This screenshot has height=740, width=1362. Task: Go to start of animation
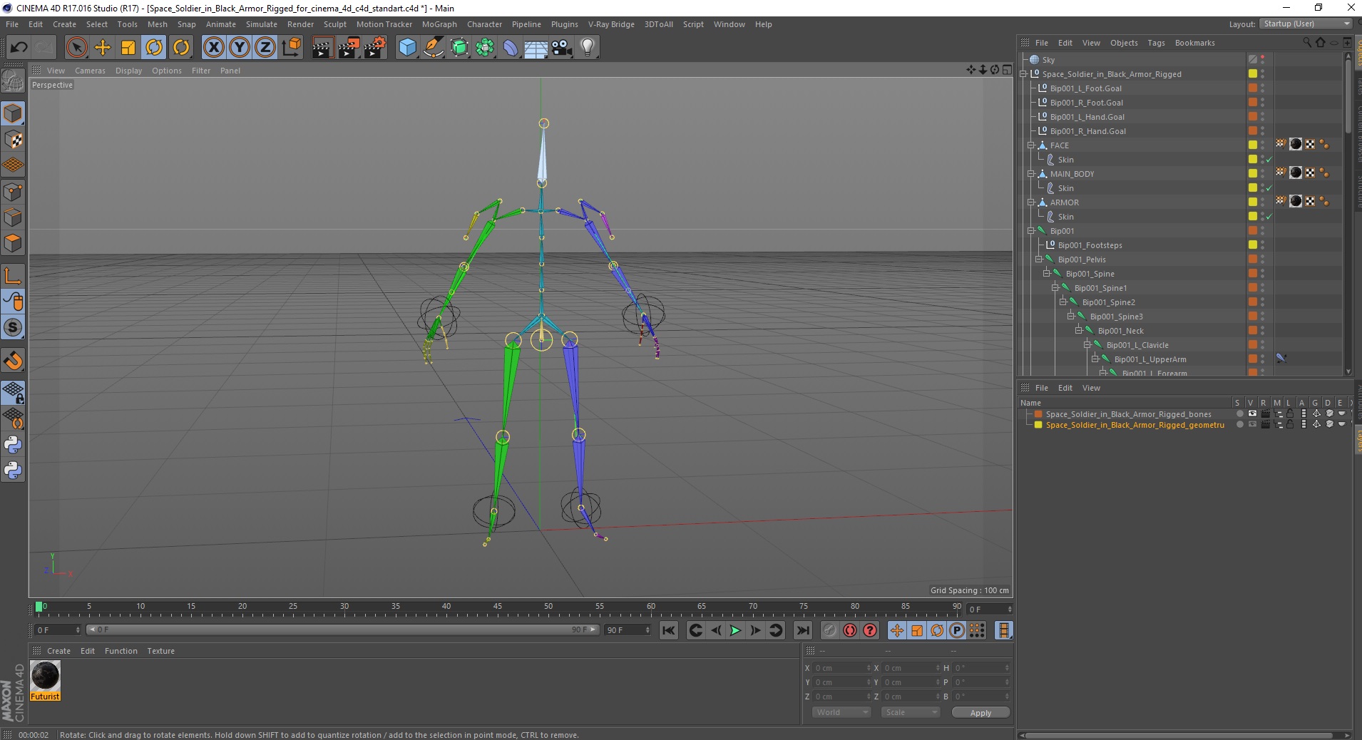click(x=668, y=630)
